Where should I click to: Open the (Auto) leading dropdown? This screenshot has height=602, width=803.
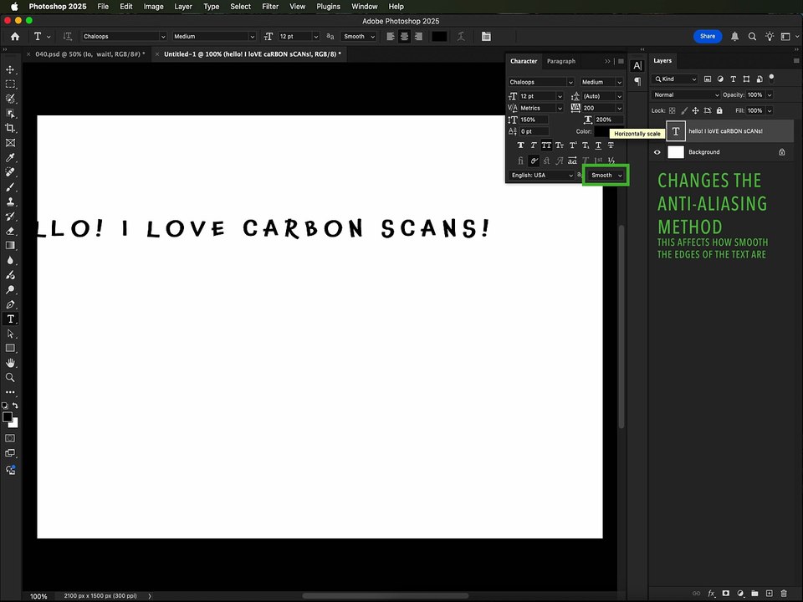602,96
